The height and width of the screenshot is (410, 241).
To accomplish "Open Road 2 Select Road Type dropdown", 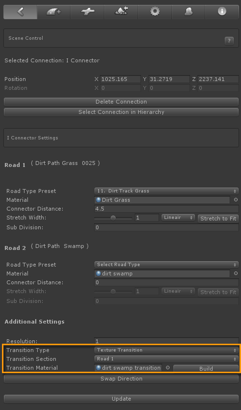I will (167, 265).
